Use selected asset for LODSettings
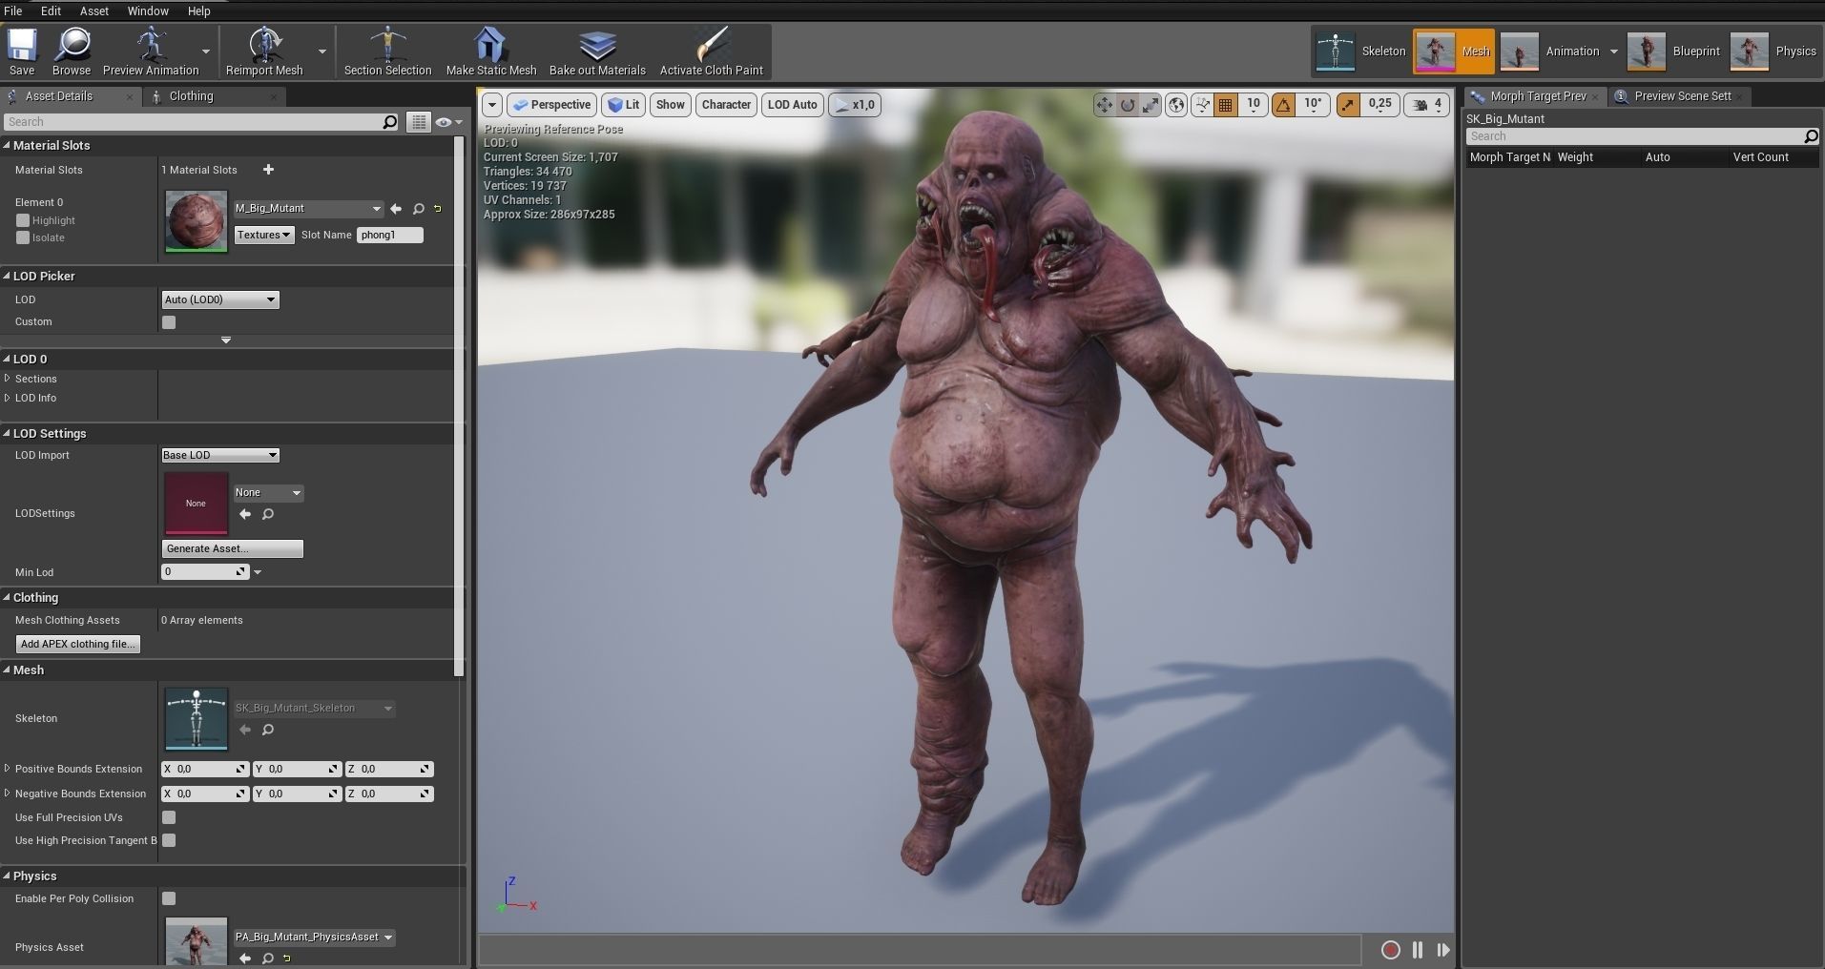 click(x=245, y=514)
